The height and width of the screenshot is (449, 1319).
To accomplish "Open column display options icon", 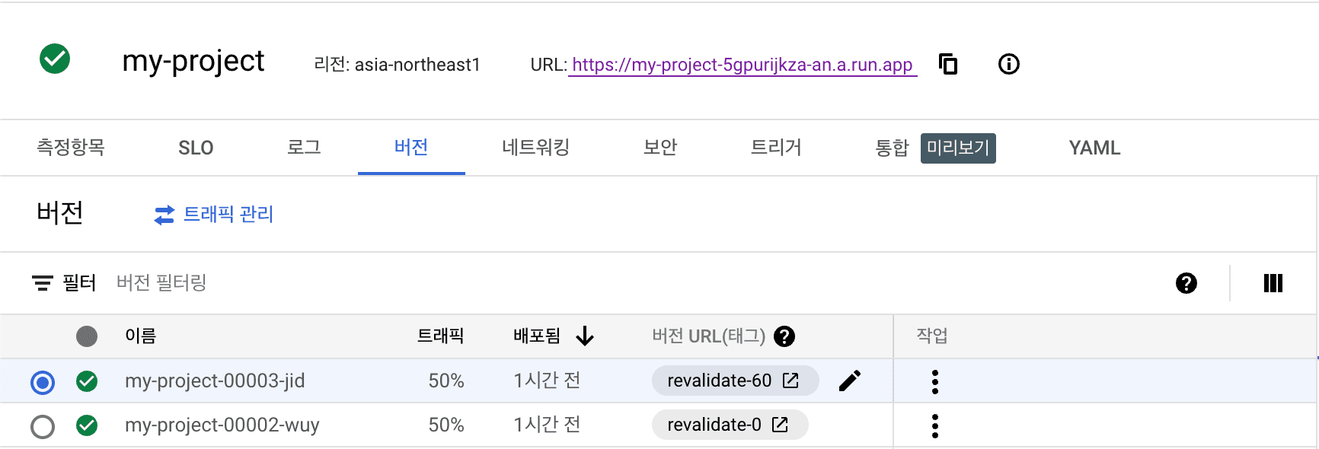I will [1273, 283].
